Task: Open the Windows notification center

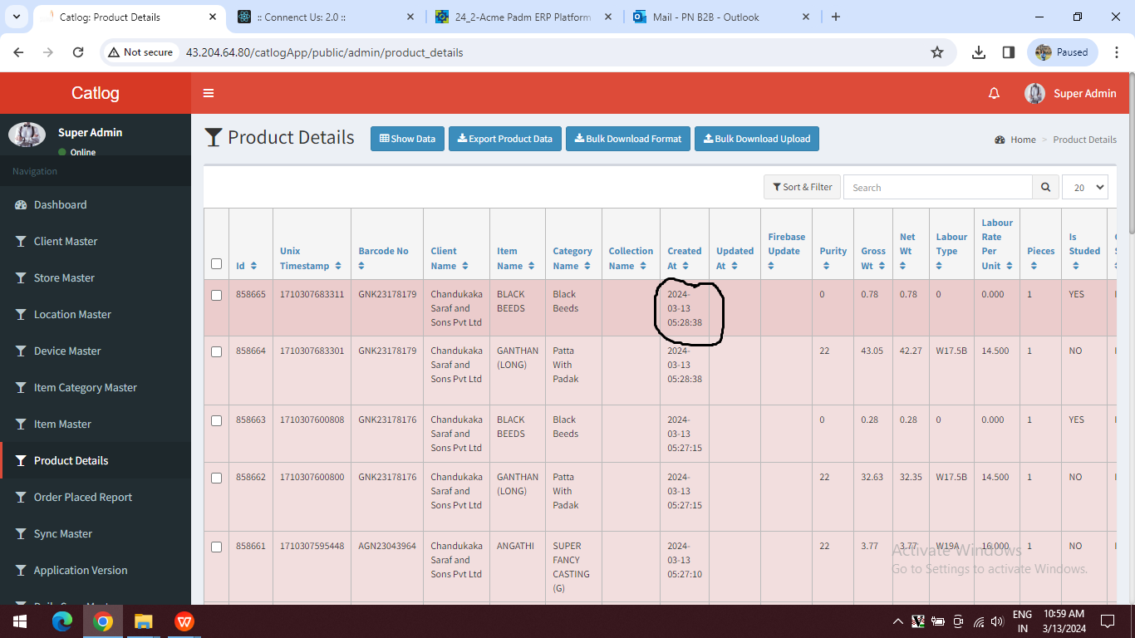Action: pyautogui.click(x=1107, y=621)
